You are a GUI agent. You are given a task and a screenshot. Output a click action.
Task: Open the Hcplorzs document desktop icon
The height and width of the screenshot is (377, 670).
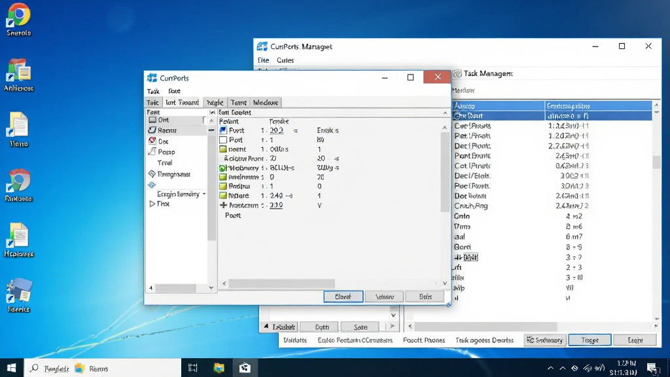click(19, 240)
